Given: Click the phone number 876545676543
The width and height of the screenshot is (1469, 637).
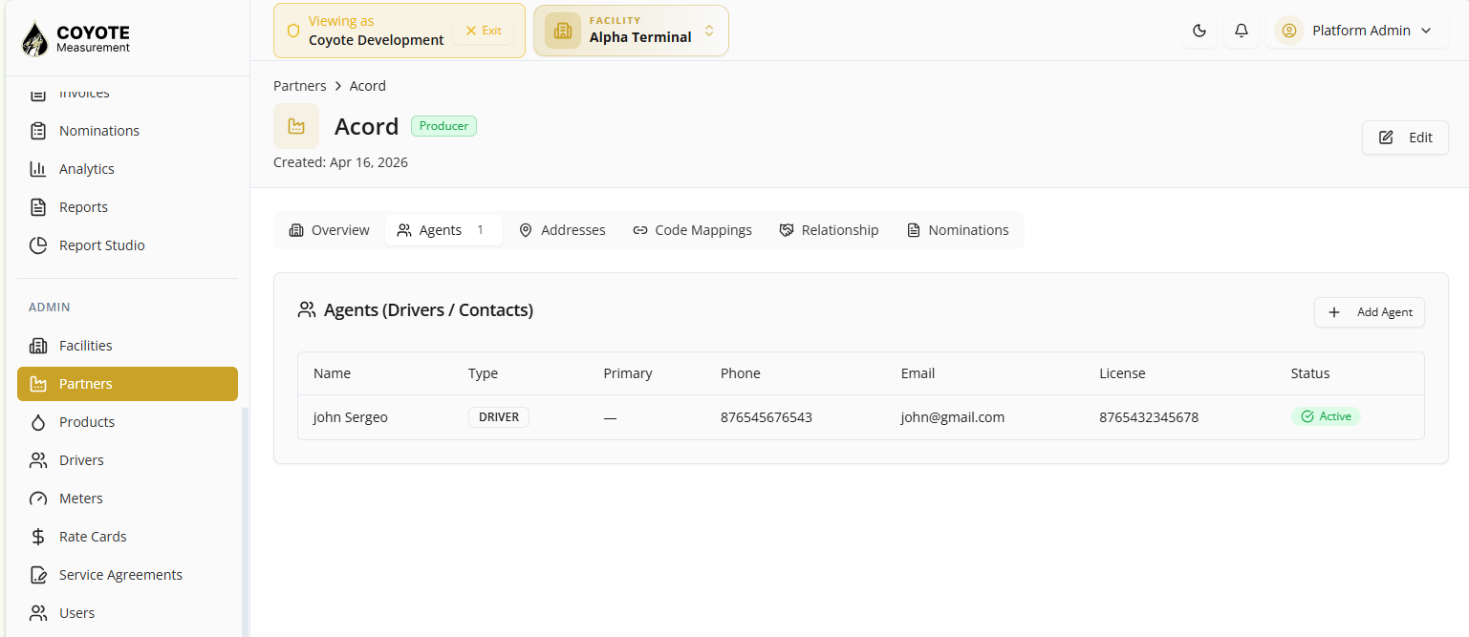Looking at the screenshot, I should (x=767, y=417).
